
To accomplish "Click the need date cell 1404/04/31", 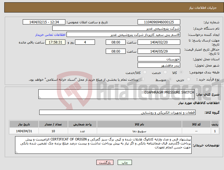I will pyautogui.click(x=24, y=131).
